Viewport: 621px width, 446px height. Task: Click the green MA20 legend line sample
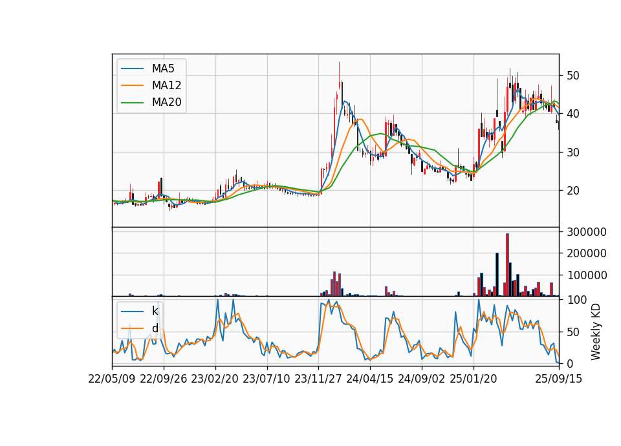coord(132,103)
